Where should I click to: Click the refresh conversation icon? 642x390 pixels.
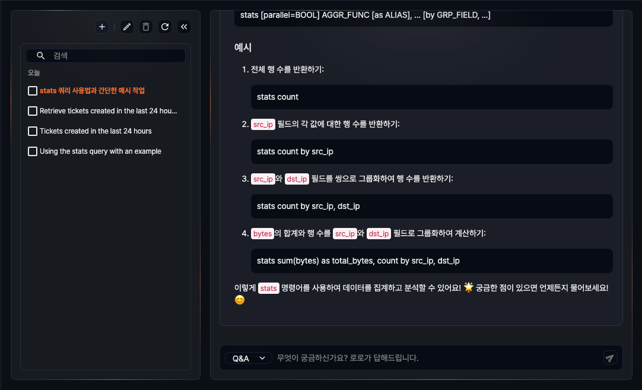click(x=165, y=27)
